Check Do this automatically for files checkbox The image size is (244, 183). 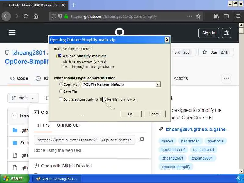coord(61,99)
